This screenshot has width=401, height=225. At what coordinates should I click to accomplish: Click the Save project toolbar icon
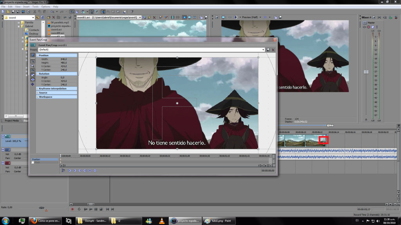[x=13, y=12]
